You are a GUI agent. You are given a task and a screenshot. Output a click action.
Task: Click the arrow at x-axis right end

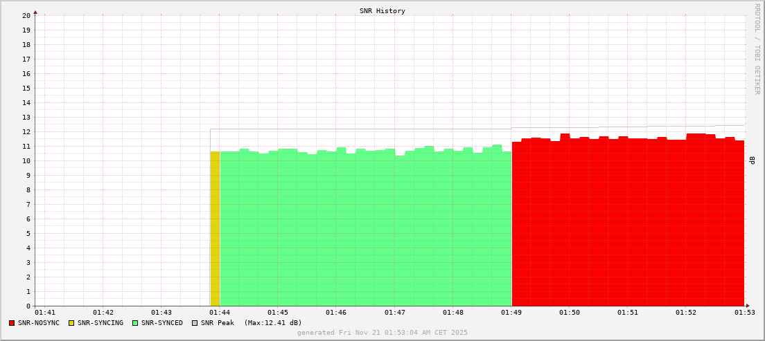tap(748, 306)
